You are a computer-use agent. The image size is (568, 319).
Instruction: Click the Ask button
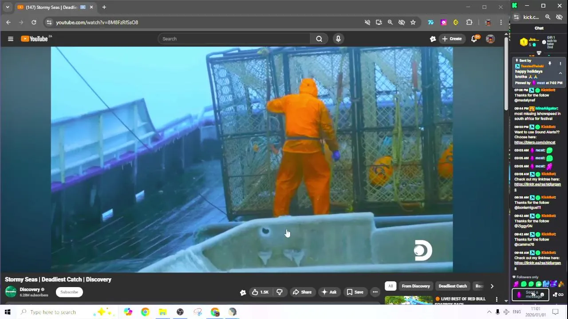pos(329,292)
